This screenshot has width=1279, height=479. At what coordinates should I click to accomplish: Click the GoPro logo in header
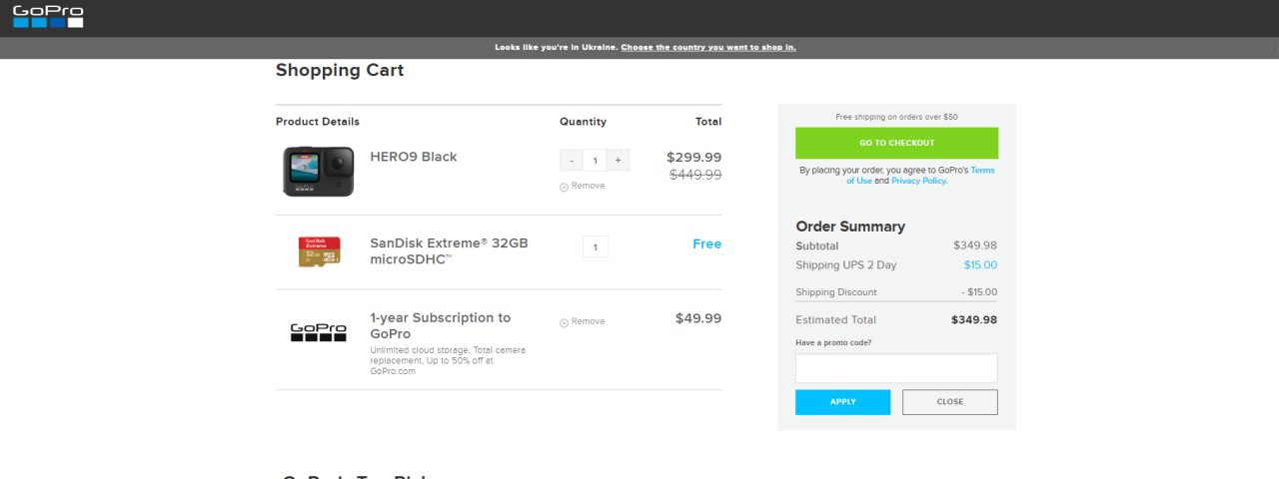48,16
